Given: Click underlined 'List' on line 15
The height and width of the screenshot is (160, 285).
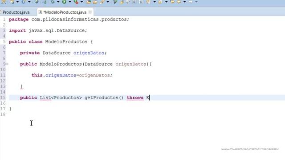Looking at the screenshot, I should coord(45,98).
